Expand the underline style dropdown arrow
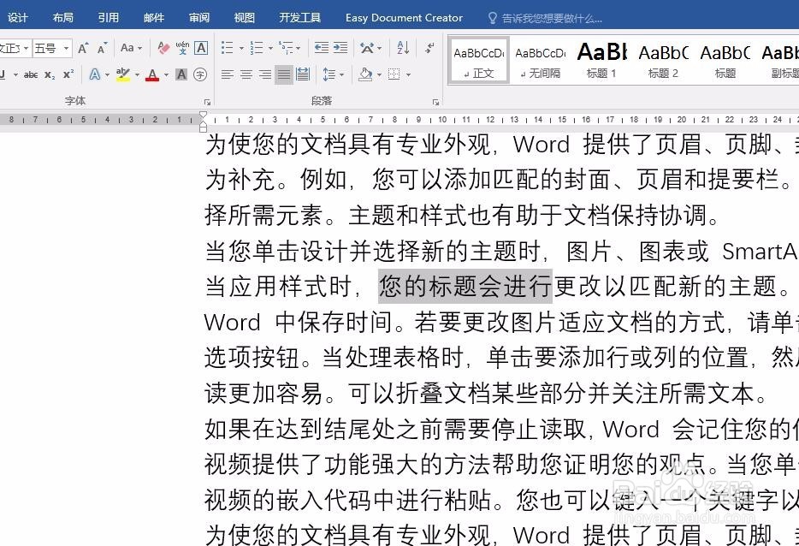799x546 pixels. point(15,75)
